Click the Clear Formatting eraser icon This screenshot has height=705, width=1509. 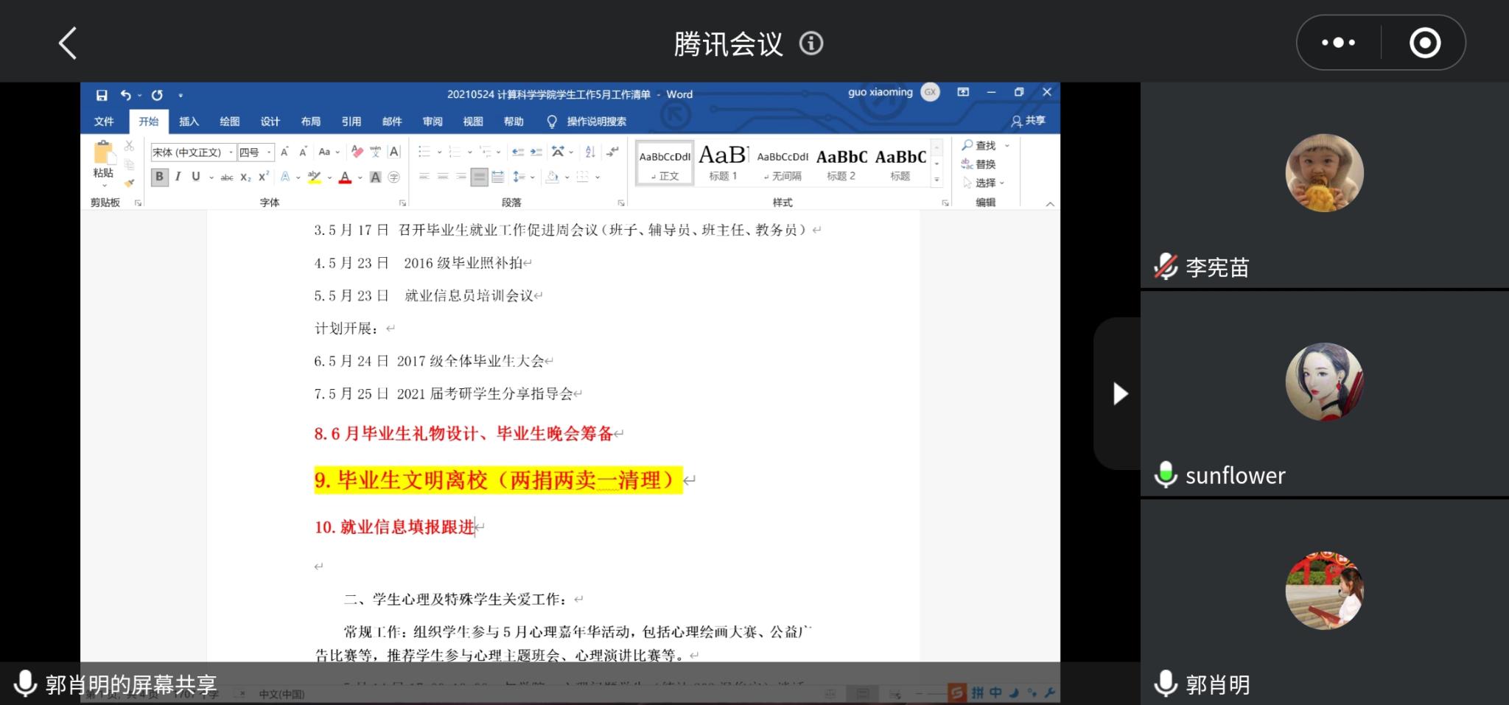click(357, 152)
